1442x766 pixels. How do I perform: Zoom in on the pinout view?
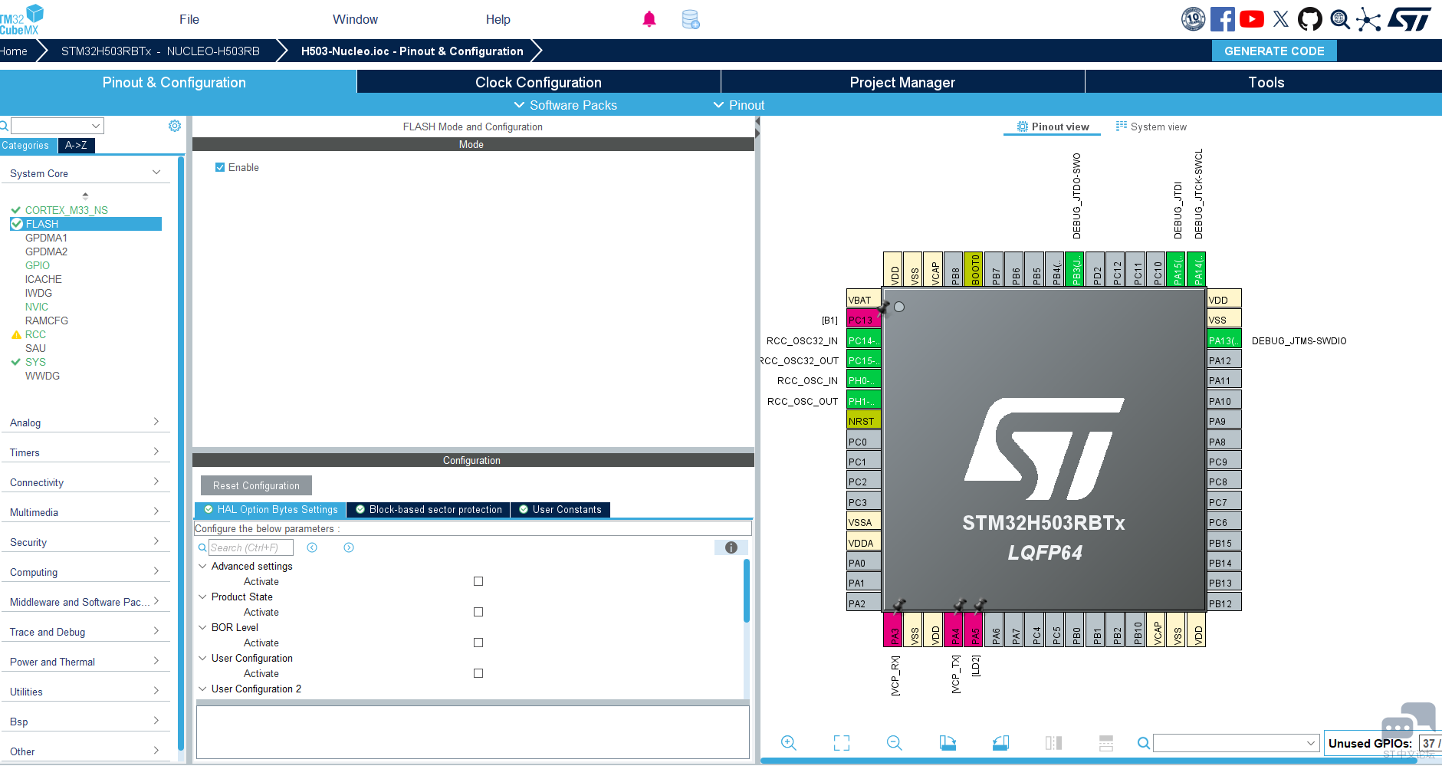point(789,742)
